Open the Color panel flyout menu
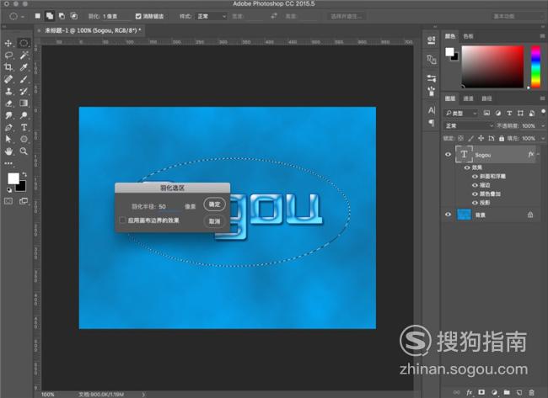 542,36
